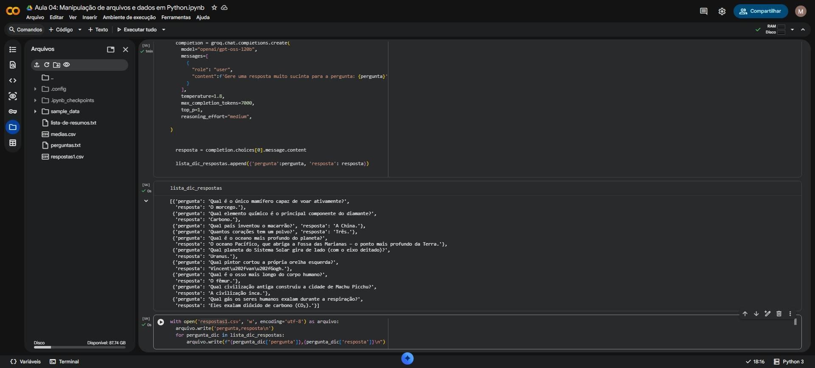
Task: Add a new Código cell
Action: (61, 30)
